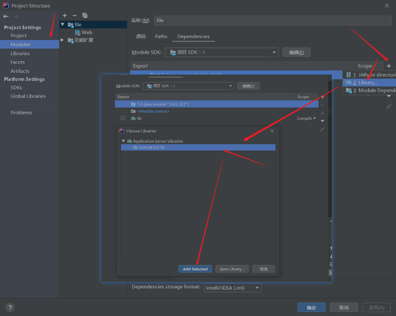Go back with the left arrow
Viewport: 396px width, 316px height.
click(6, 16)
